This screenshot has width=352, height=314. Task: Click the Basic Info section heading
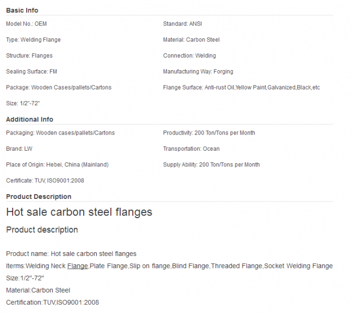(22, 10)
